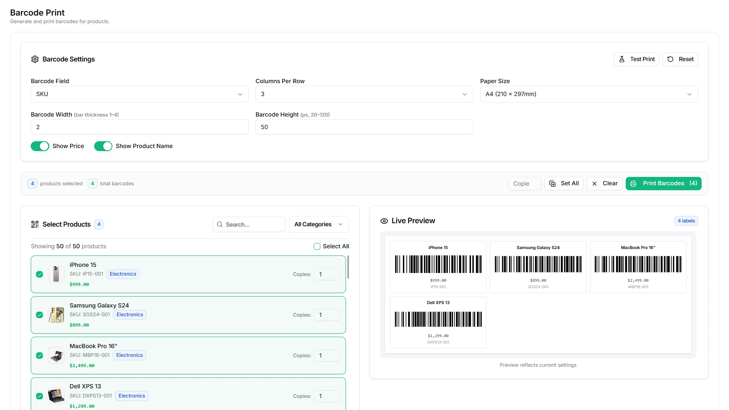
Task: Click the "Showing 50 of 50 products" text
Action: tap(68, 246)
